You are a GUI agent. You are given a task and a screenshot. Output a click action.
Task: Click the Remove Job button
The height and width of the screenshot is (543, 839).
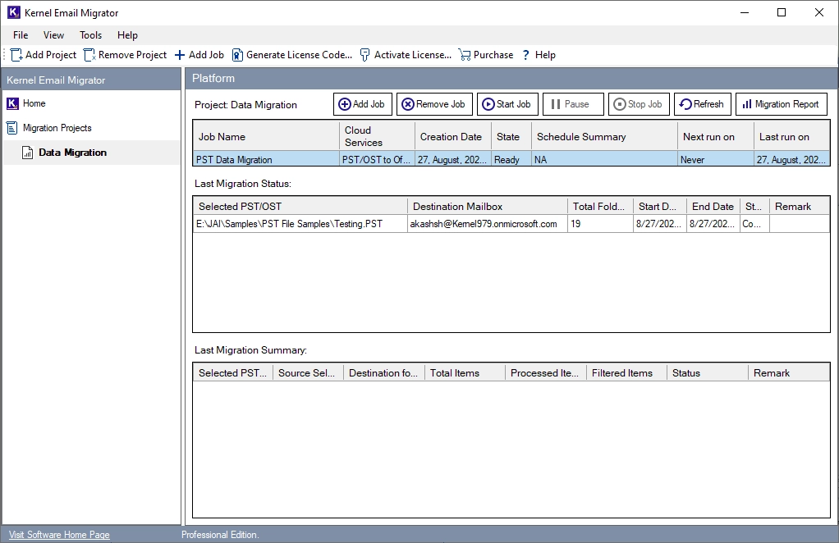coord(434,104)
